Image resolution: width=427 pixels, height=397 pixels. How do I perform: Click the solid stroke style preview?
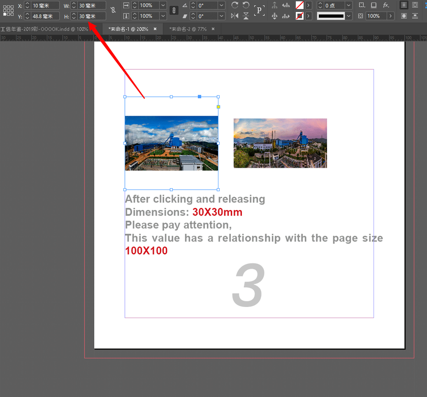(331, 16)
